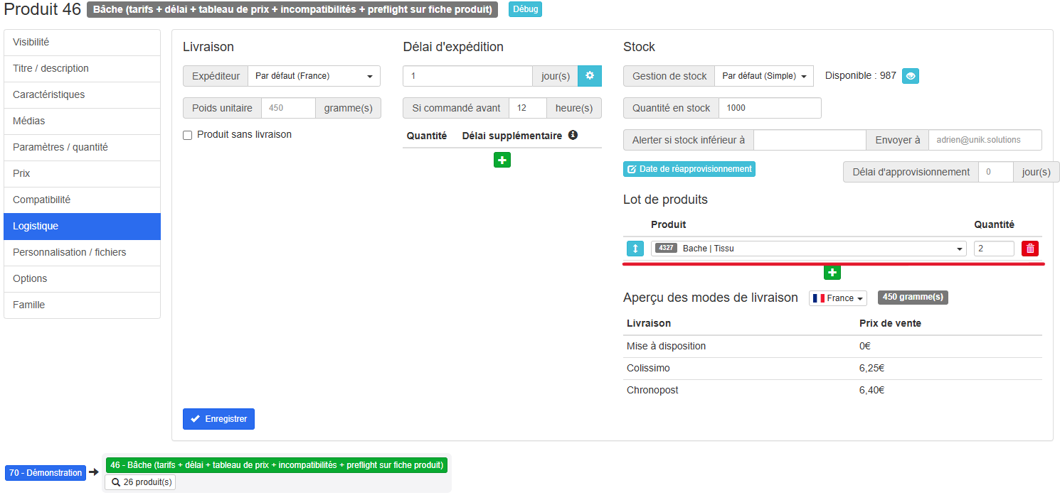The width and height of the screenshot is (1060, 495).
Task: Open the Personnalisation / fichiers tab
Action: (x=82, y=253)
